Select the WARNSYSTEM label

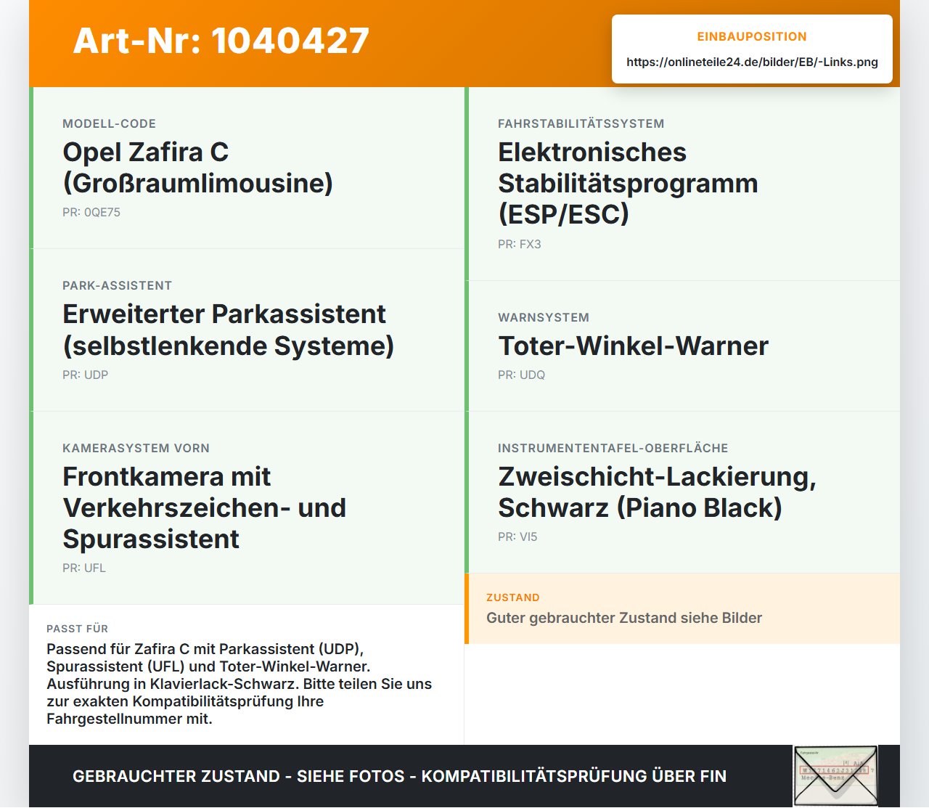(x=544, y=317)
